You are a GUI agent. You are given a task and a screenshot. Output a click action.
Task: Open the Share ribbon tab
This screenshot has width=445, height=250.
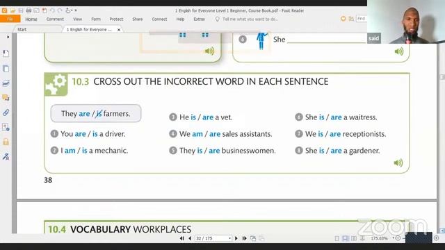(x=138, y=19)
